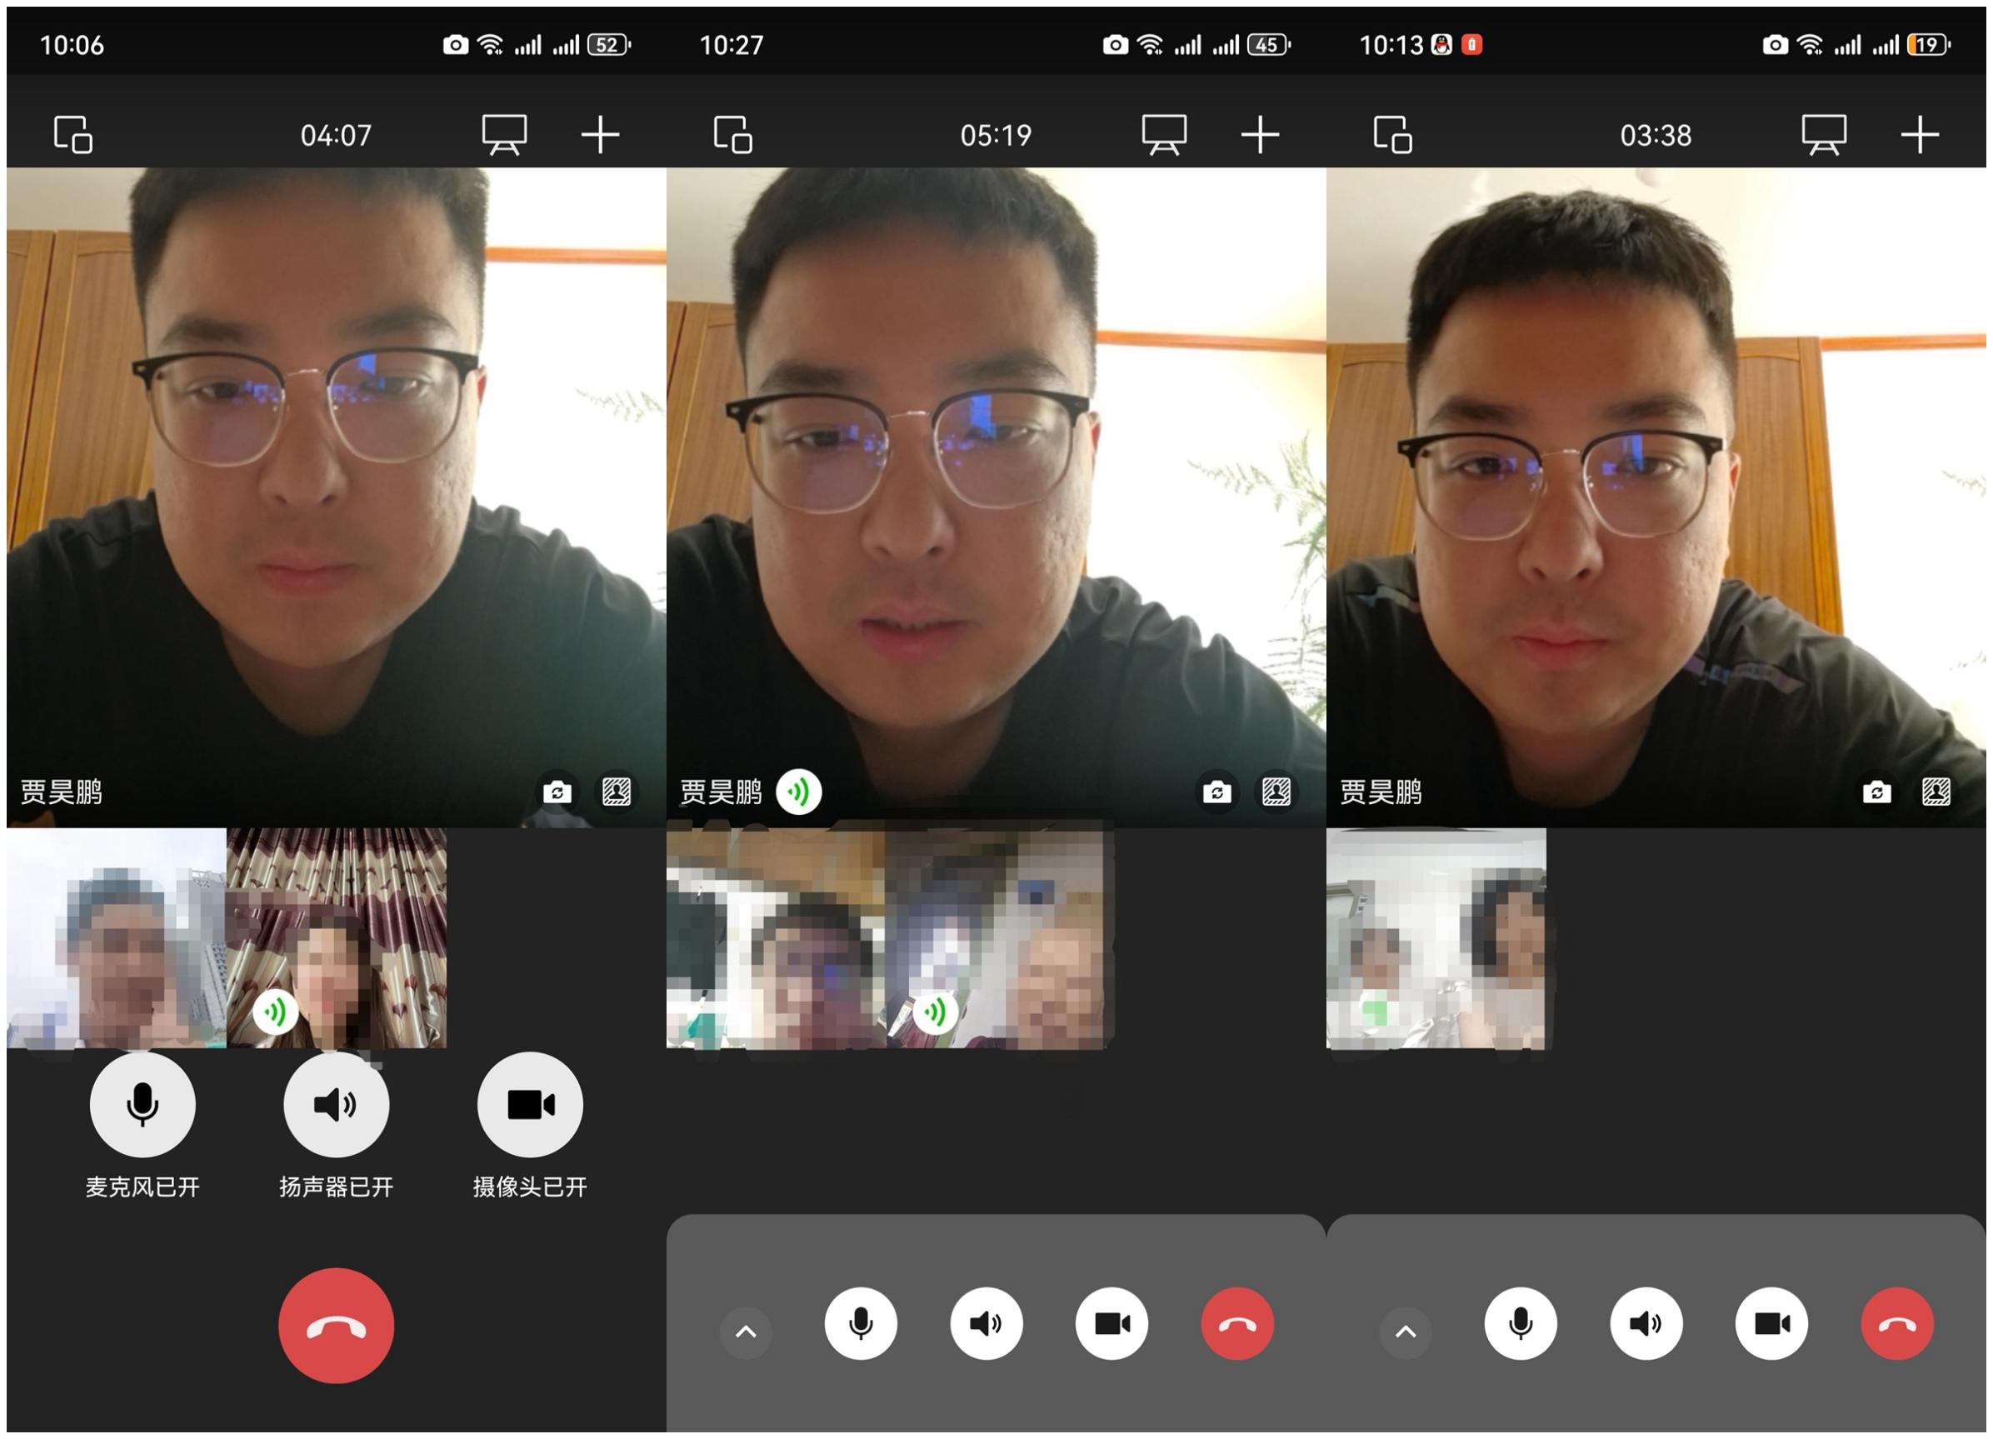Image resolution: width=1993 pixels, height=1439 pixels.
Task: Expand control panel chevron in 03:38 call
Action: point(1405,1331)
